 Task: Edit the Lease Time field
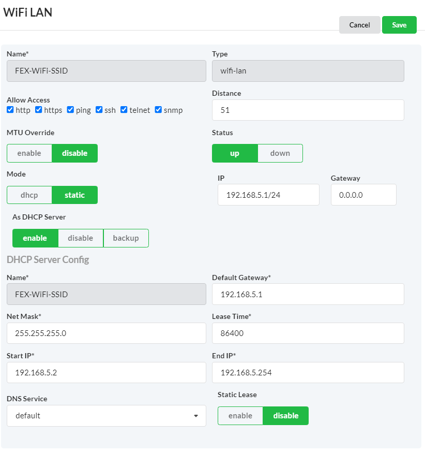[x=308, y=333]
